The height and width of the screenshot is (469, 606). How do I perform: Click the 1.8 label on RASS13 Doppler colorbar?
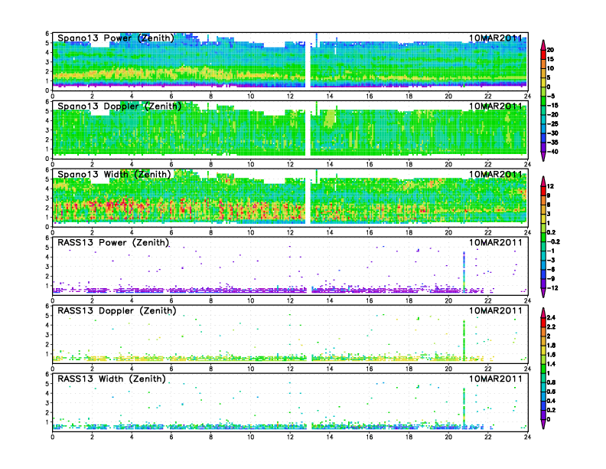tap(551, 345)
